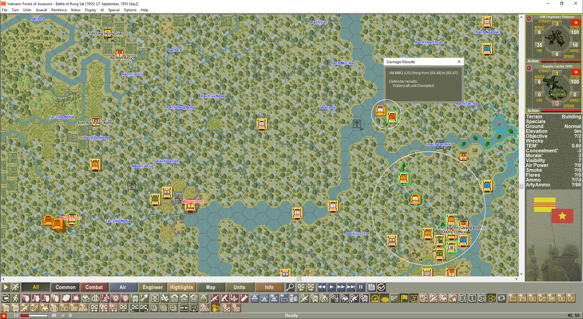The width and height of the screenshot is (583, 319).
Task: Close the Damage Results dialog
Action: click(x=459, y=61)
